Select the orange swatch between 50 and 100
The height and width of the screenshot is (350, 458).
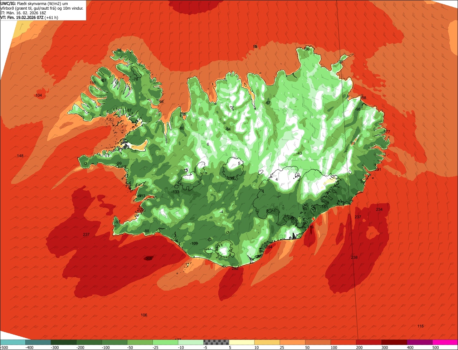318,342
